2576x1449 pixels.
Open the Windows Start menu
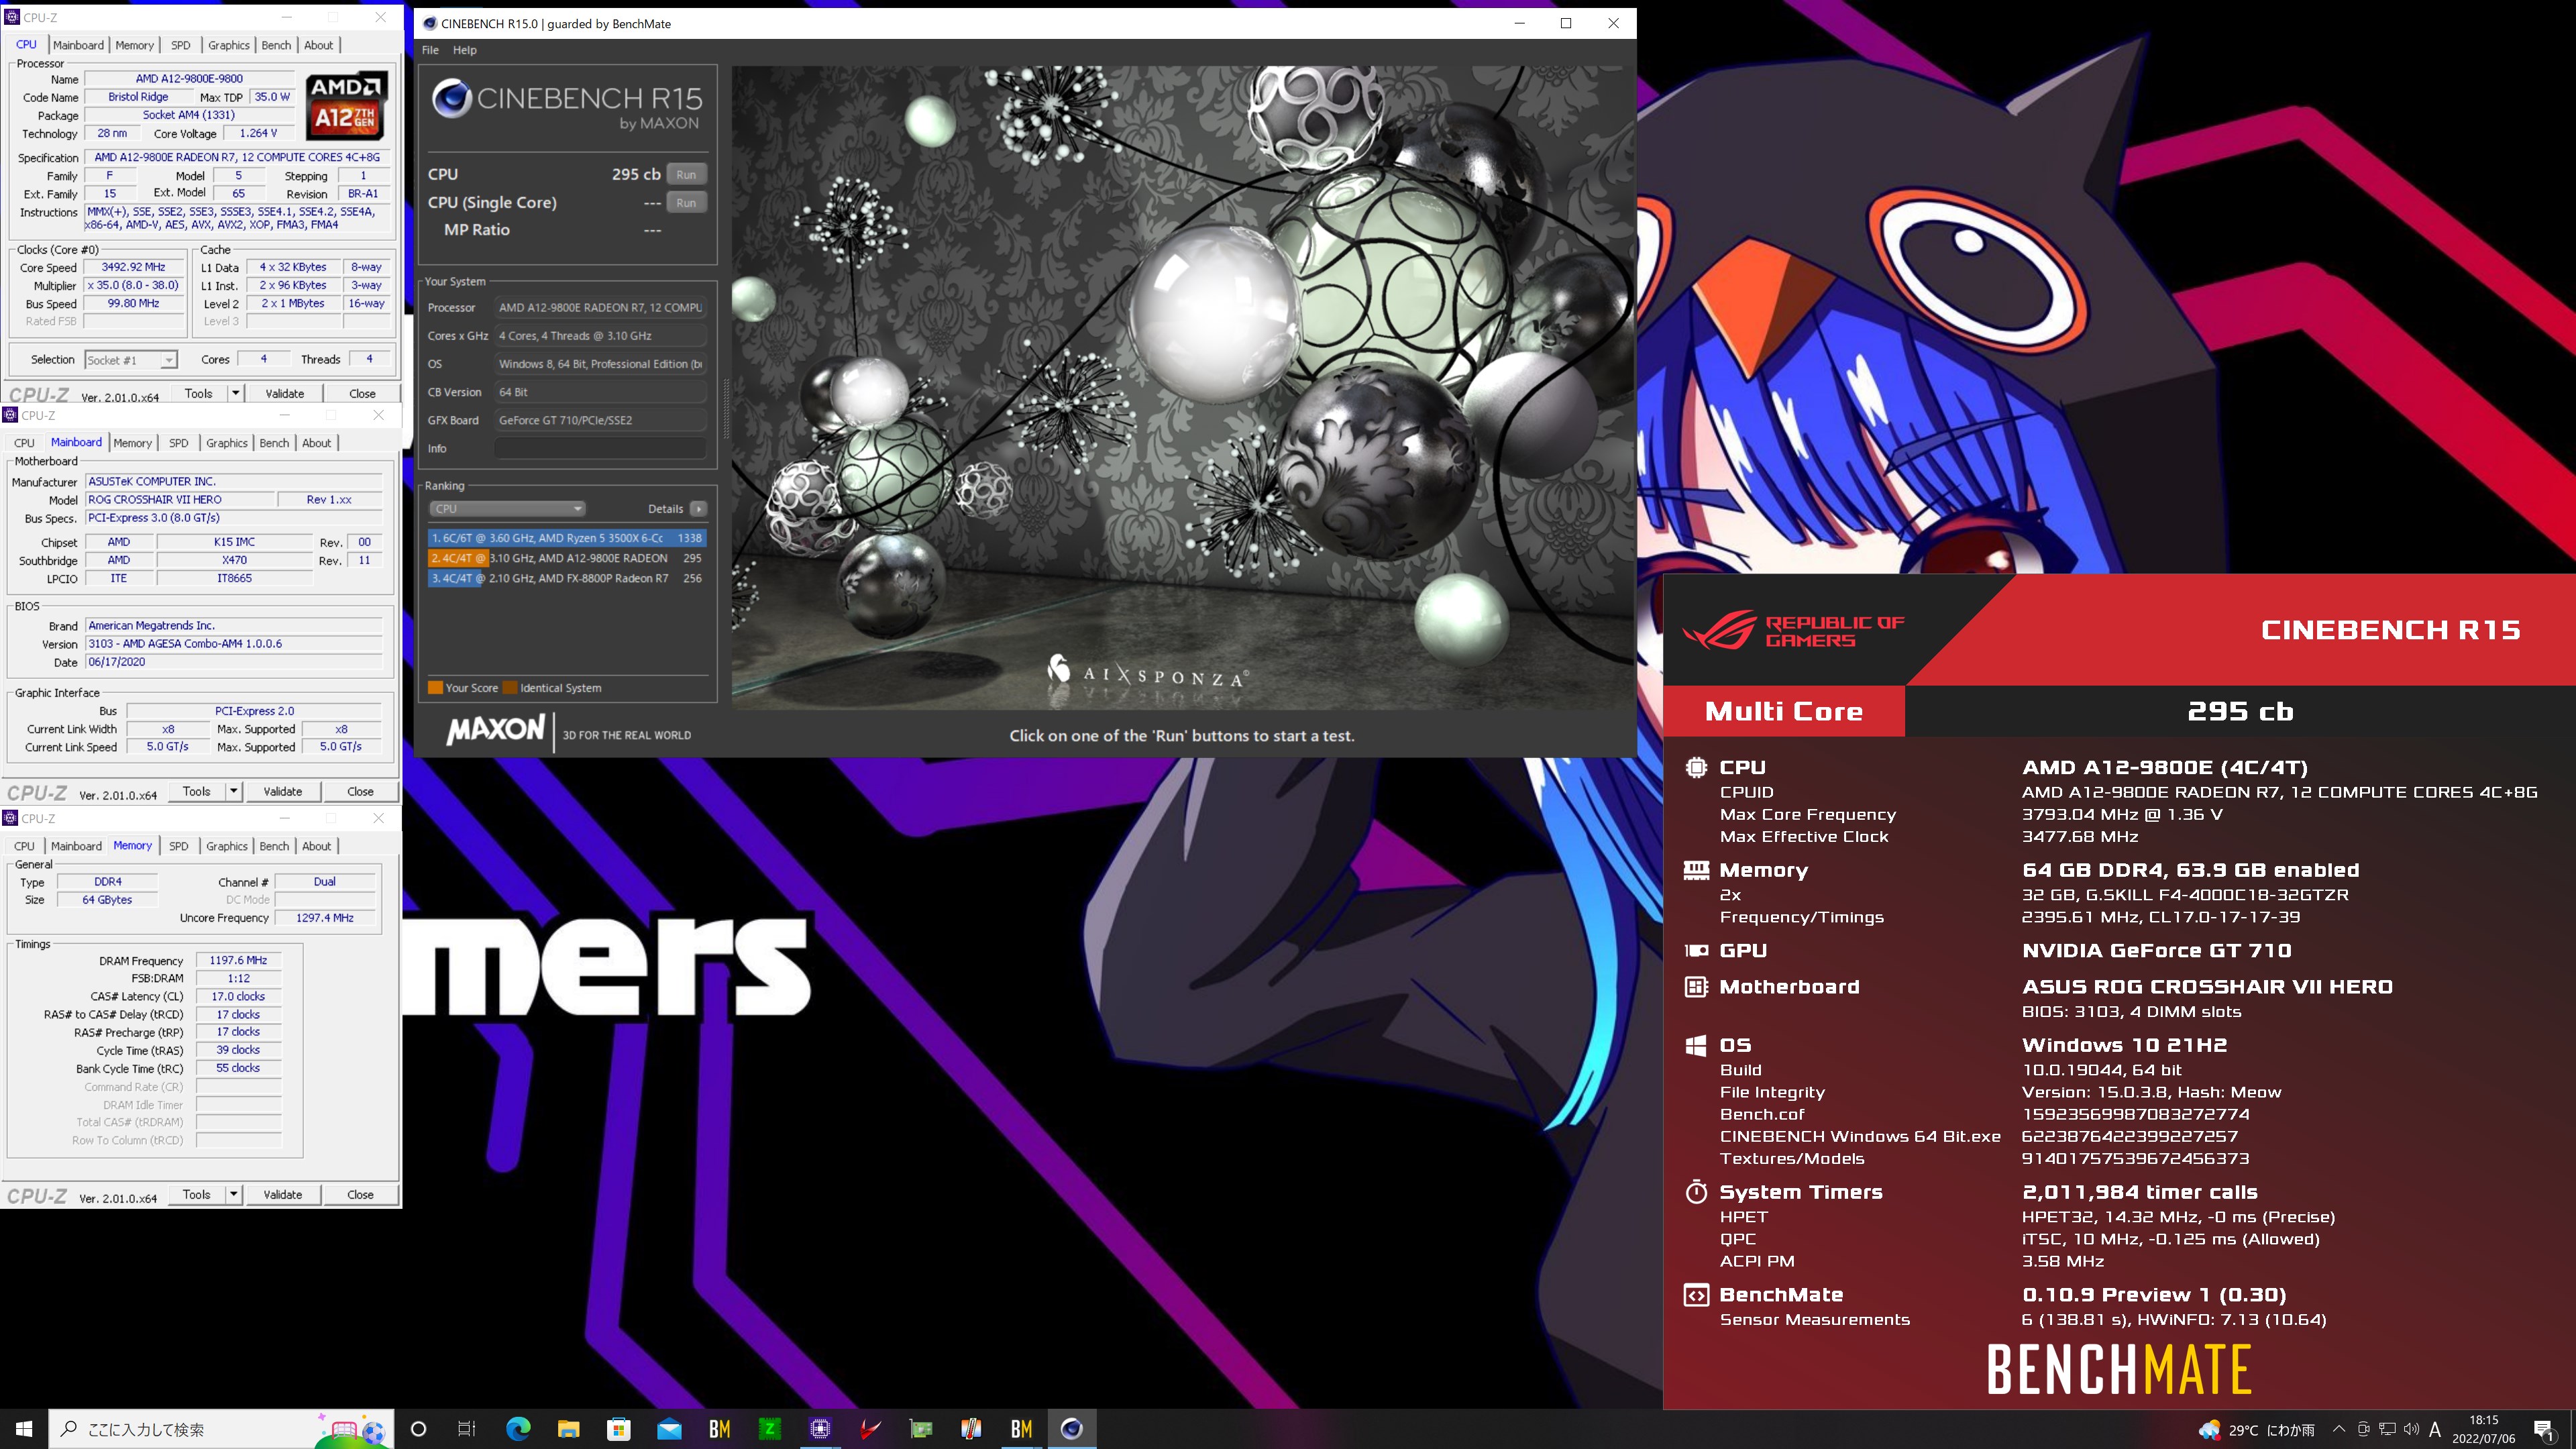[24, 1429]
